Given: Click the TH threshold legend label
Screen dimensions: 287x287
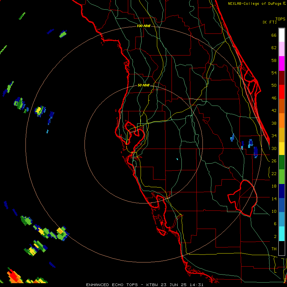Looking at the screenshot, I should coord(274,249).
